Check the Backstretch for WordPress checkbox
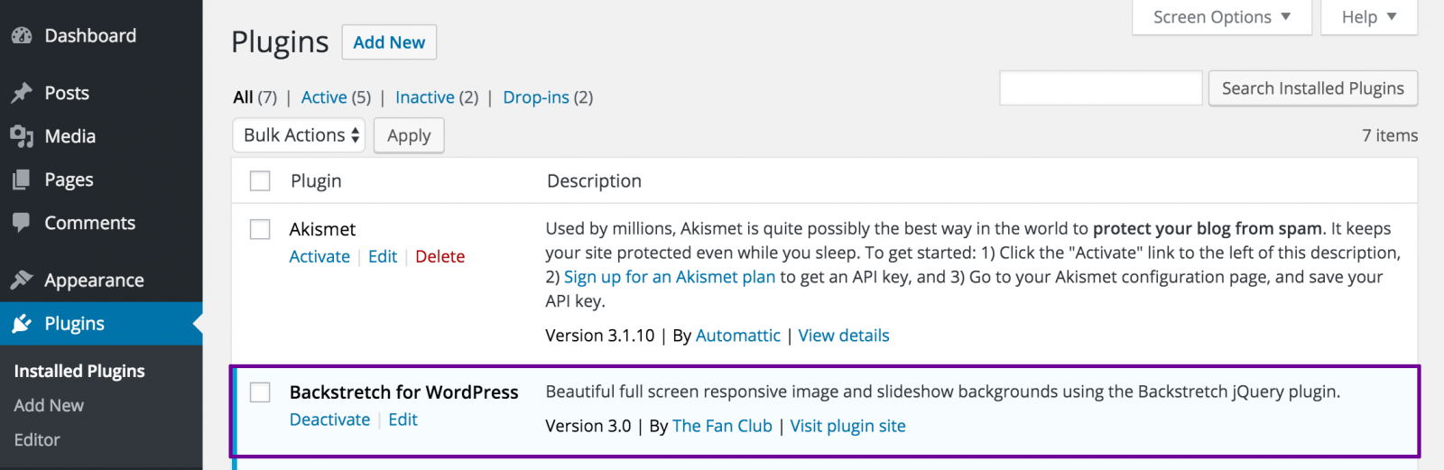 pyautogui.click(x=260, y=392)
